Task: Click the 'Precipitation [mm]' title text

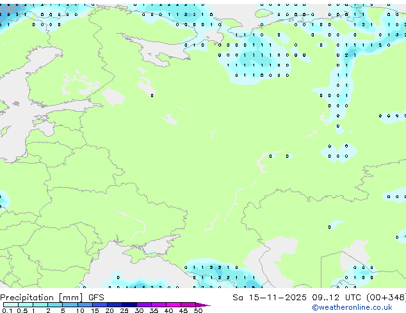Action: click(42, 298)
